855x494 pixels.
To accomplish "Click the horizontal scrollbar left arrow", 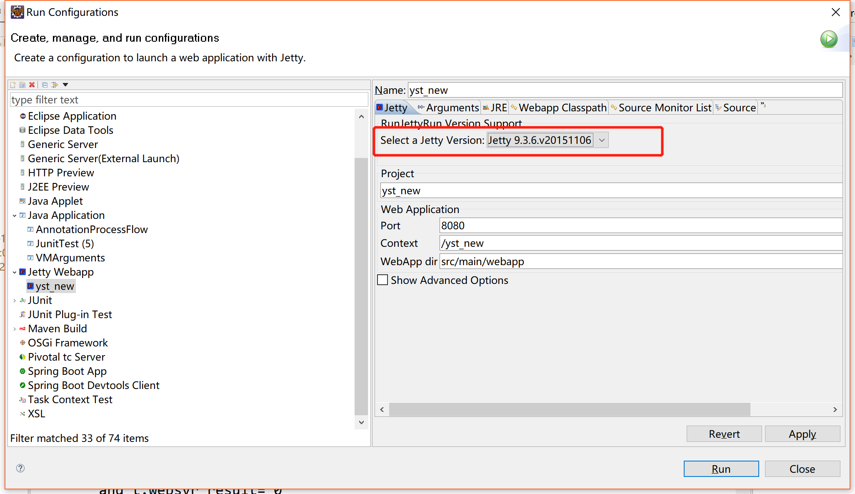I will click(x=382, y=409).
